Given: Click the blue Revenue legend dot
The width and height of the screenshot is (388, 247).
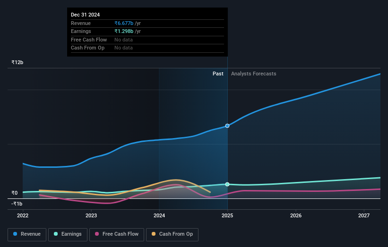Looking at the screenshot, I should click(x=15, y=234).
